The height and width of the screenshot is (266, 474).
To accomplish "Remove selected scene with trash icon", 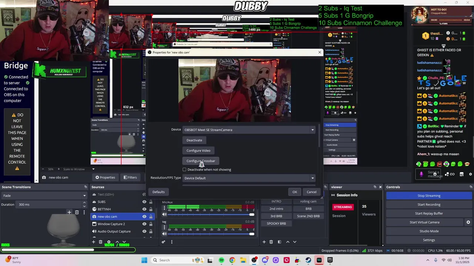I will click(271, 242).
